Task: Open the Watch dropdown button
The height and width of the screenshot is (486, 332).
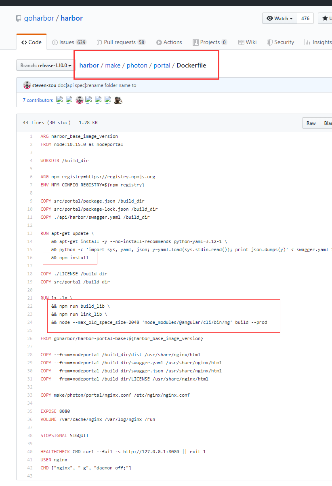Action: (280, 18)
